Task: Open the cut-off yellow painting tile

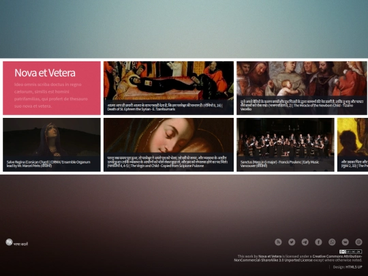Action: tap(352, 144)
